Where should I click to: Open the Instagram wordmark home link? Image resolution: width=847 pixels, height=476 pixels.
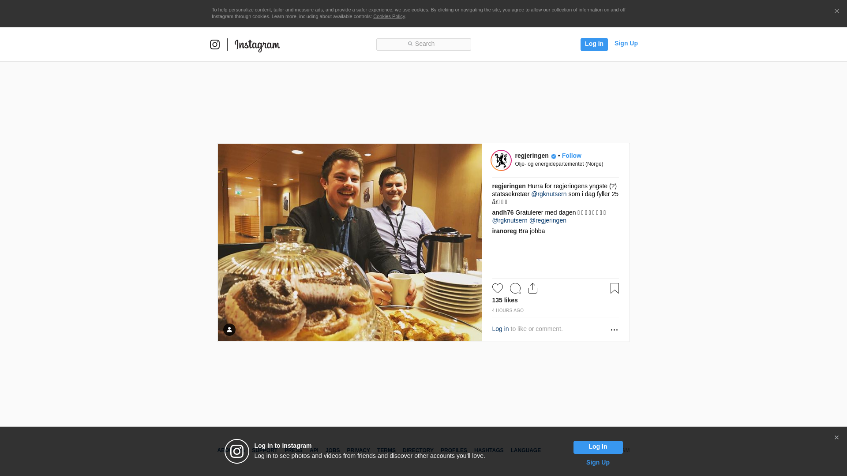[257, 45]
